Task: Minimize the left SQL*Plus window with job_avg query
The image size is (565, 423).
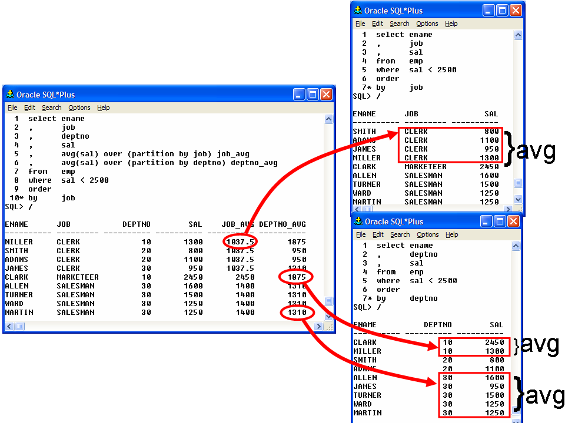Action: (300, 95)
